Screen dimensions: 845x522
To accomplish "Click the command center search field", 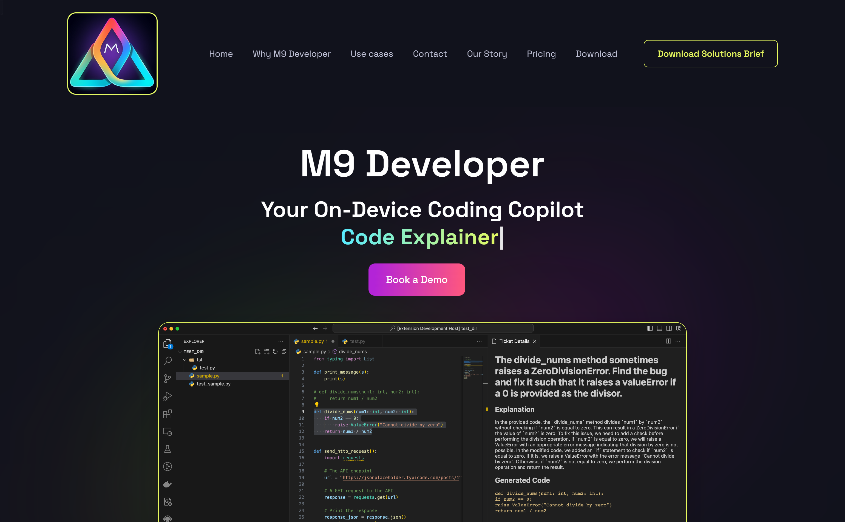I will pos(433,328).
